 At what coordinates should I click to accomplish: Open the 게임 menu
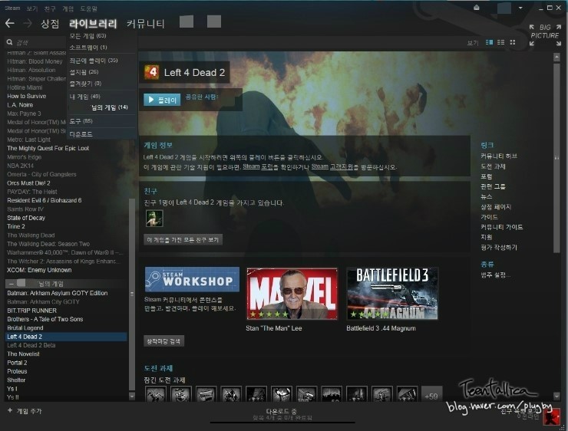(x=68, y=8)
